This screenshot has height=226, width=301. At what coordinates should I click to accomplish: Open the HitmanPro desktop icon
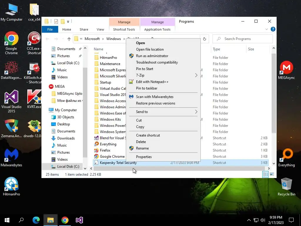pos(11,187)
